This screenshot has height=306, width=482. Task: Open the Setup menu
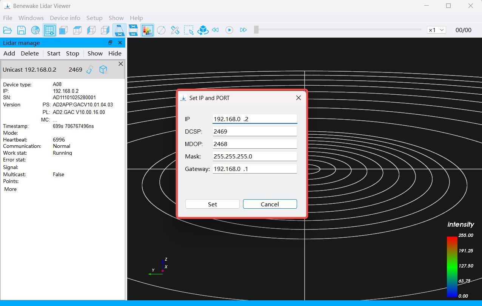coord(94,18)
